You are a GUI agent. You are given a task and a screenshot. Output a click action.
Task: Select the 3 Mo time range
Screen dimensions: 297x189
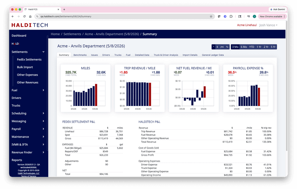[235, 47]
